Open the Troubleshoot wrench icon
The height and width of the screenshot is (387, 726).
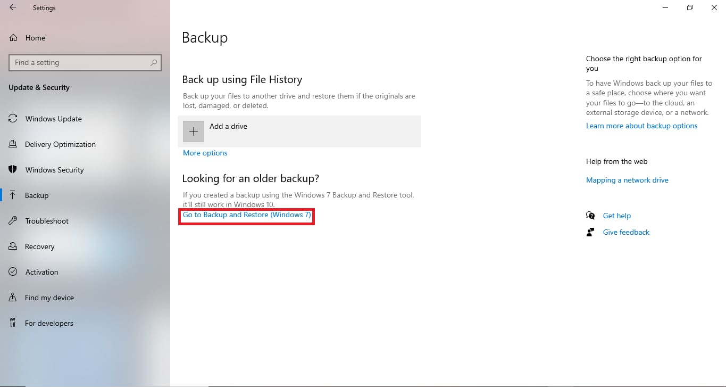click(13, 221)
